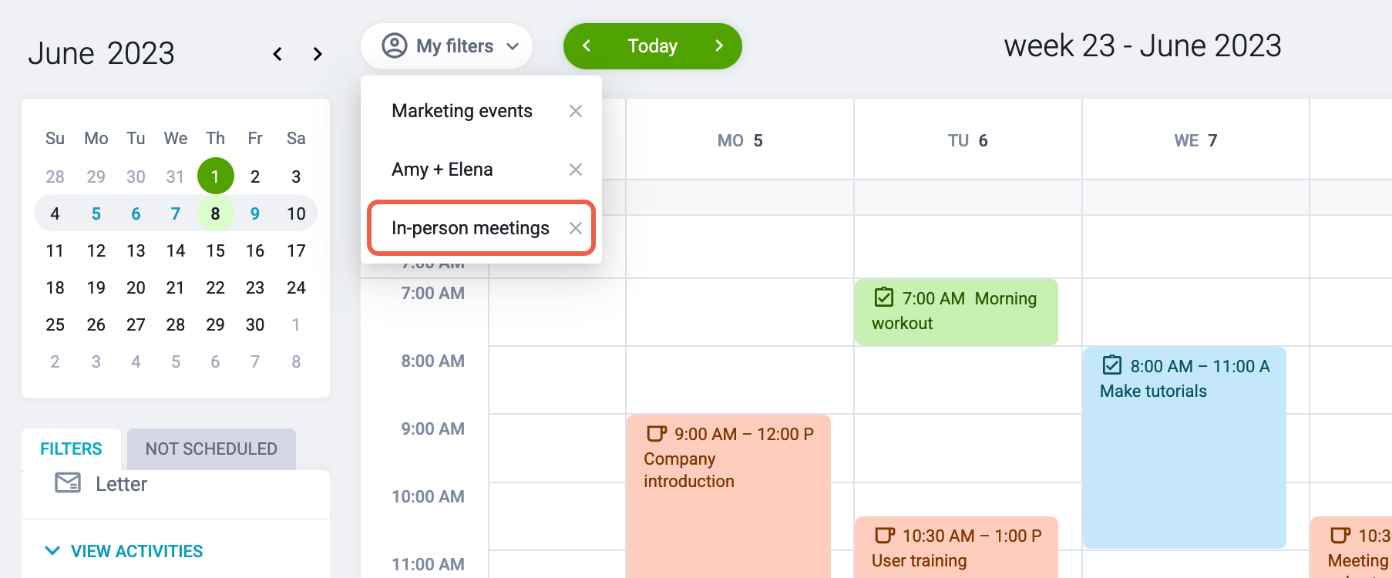This screenshot has height=578, width=1392.
Task: Click next week arrow beside Today
Action: [718, 46]
